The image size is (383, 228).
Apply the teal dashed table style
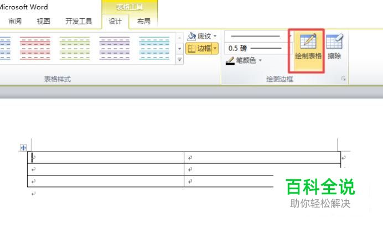[154, 48]
